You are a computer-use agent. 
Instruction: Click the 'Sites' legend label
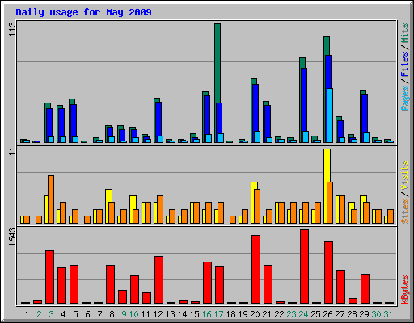click(x=405, y=212)
